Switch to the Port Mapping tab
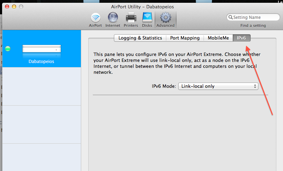This screenshot has height=171, width=283. point(185,38)
